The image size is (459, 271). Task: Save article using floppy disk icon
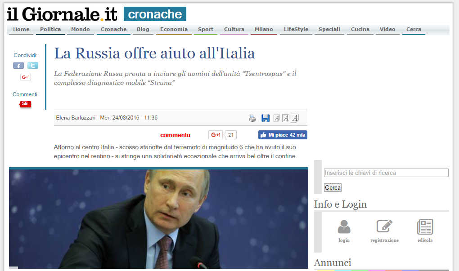tap(265, 118)
